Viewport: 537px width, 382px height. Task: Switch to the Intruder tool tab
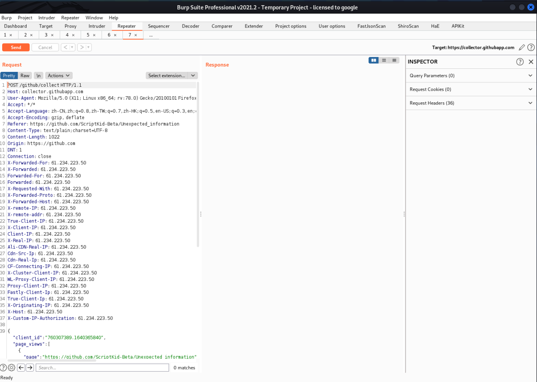97,26
